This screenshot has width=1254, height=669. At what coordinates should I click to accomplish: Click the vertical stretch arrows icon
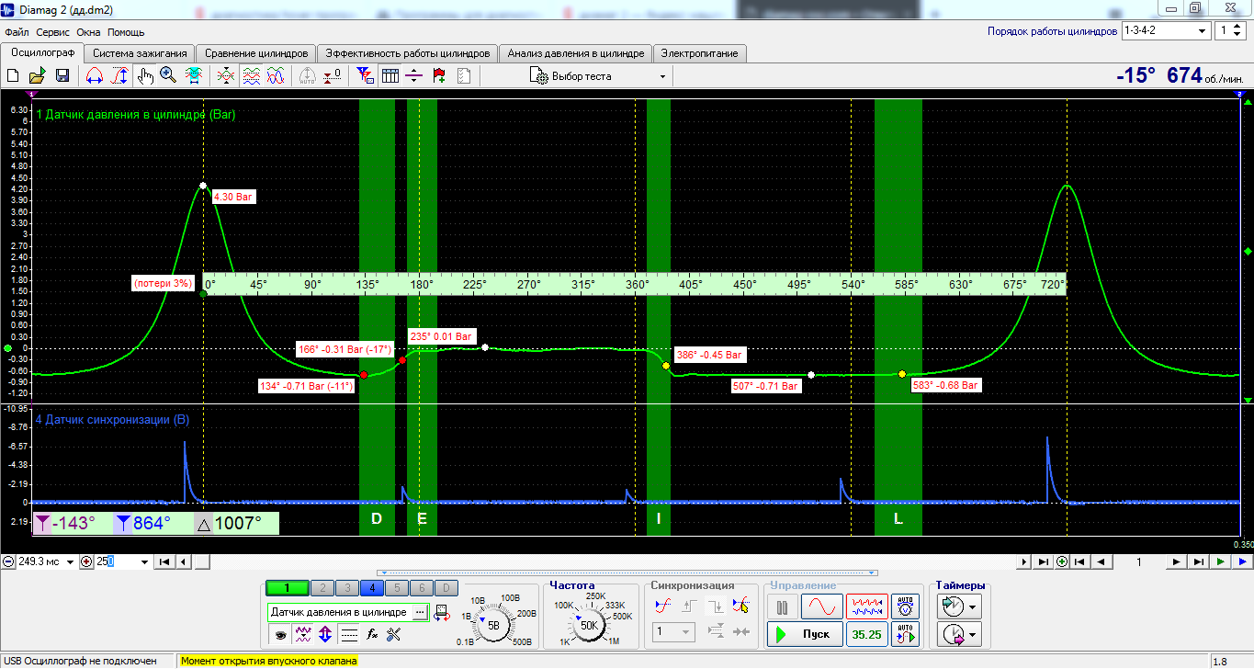coord(325,633)
